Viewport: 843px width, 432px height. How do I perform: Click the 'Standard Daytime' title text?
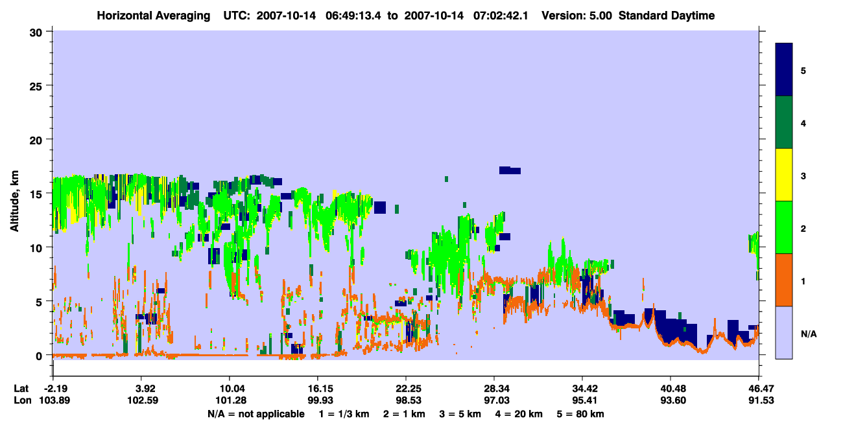click(667, 16)
